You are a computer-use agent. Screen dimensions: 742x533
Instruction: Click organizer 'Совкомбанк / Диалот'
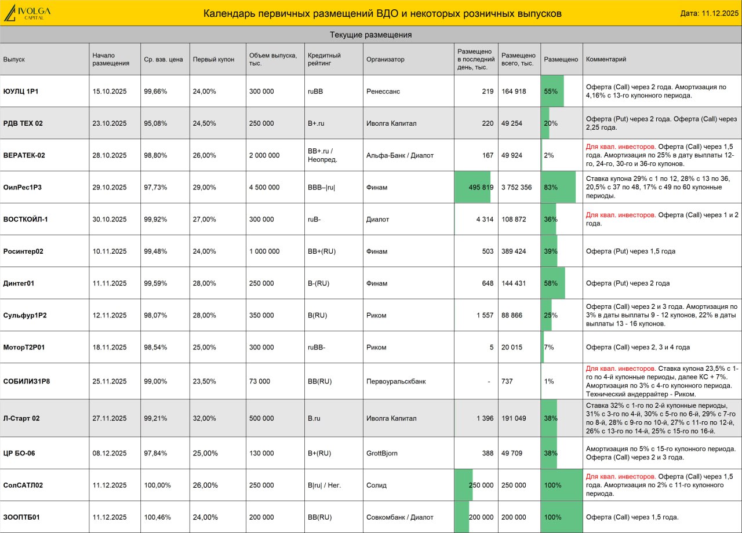pos(399,517)
